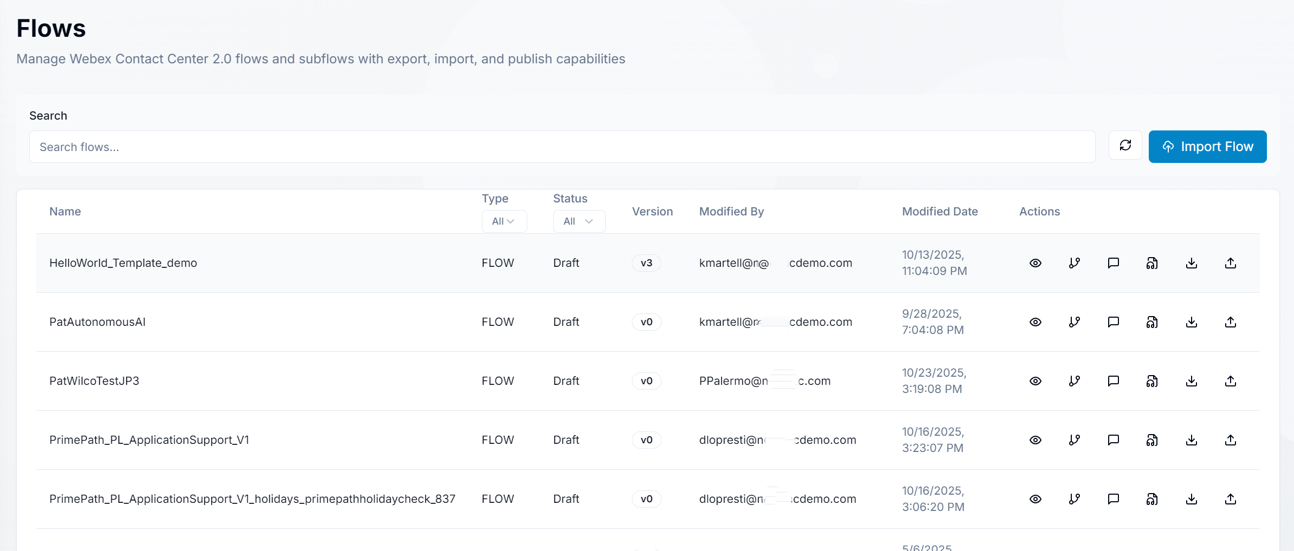The width and height of the screenshot is (1294, 551).
Task: Preview the PatWilcoTestJP3 flow
Action: [x=1036, y=381]
